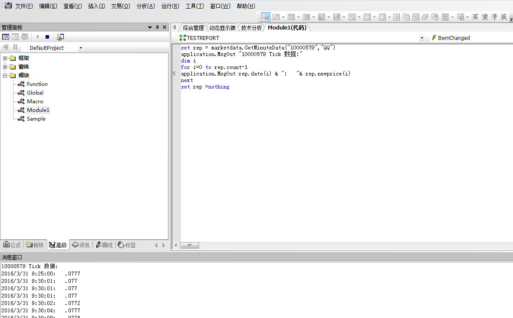Open the 工具(T) menu

click(195, 6)
